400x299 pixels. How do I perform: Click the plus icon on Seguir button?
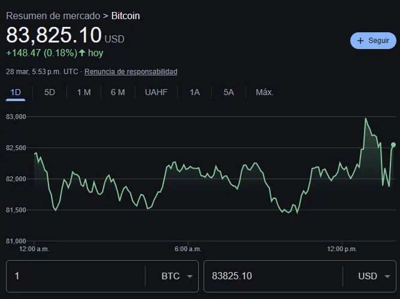coord(360,41)
